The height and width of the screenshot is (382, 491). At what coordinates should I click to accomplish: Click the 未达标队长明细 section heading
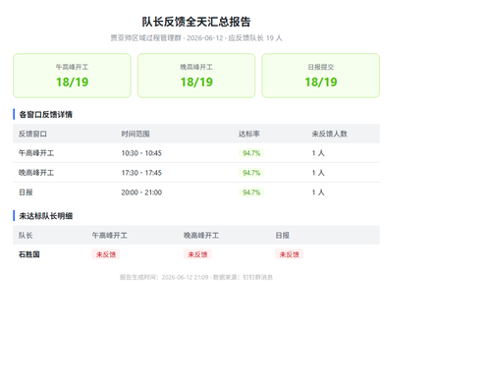pos(46,216)
